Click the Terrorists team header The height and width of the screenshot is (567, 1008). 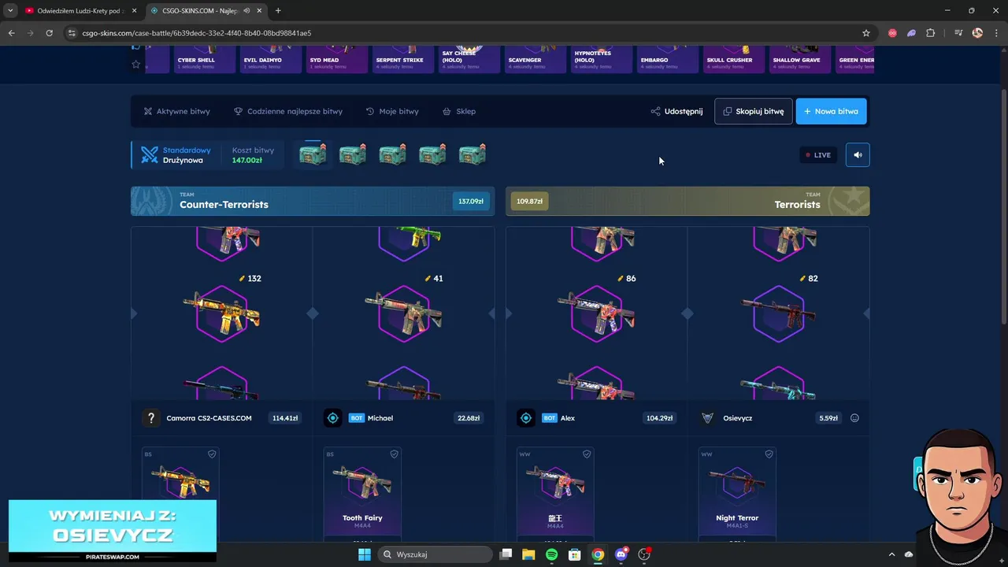(687, 201)
